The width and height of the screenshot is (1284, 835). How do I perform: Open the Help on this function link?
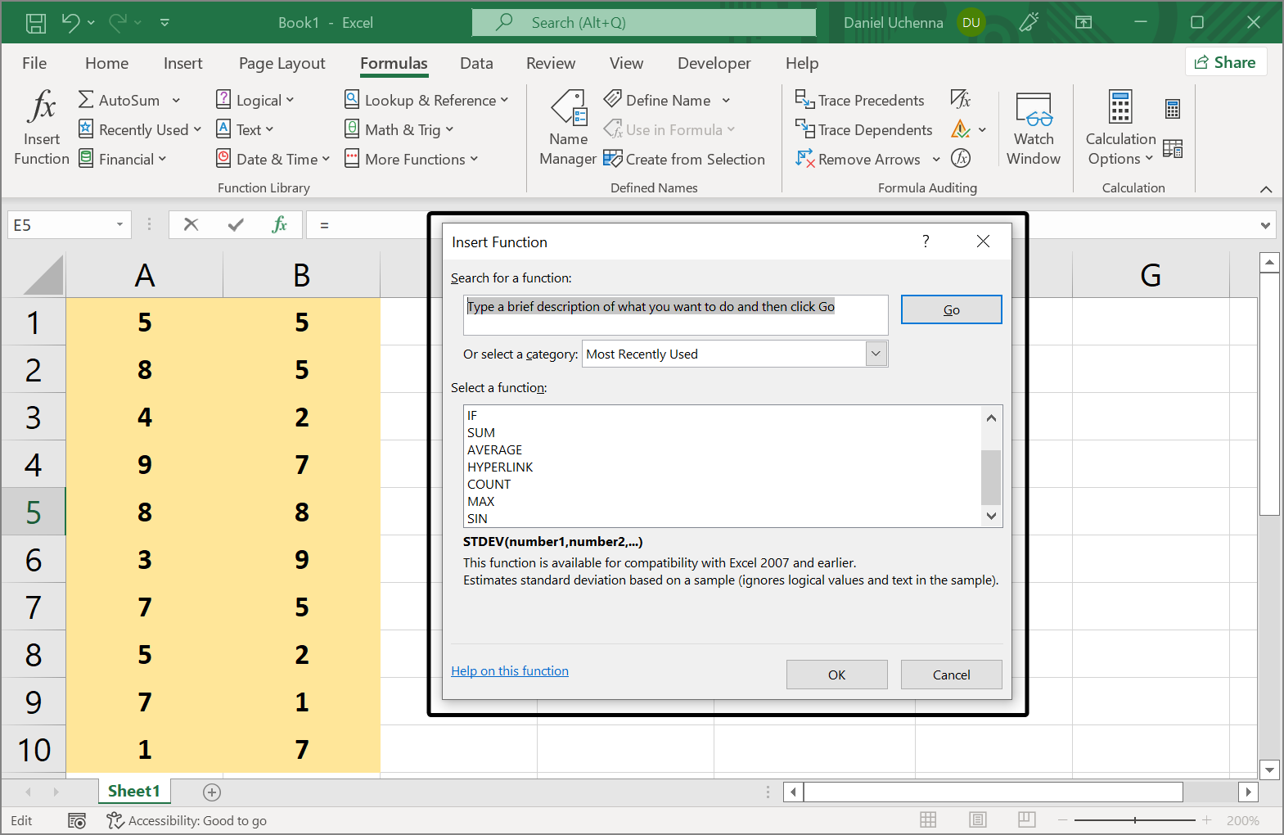[x=509, y=670]
